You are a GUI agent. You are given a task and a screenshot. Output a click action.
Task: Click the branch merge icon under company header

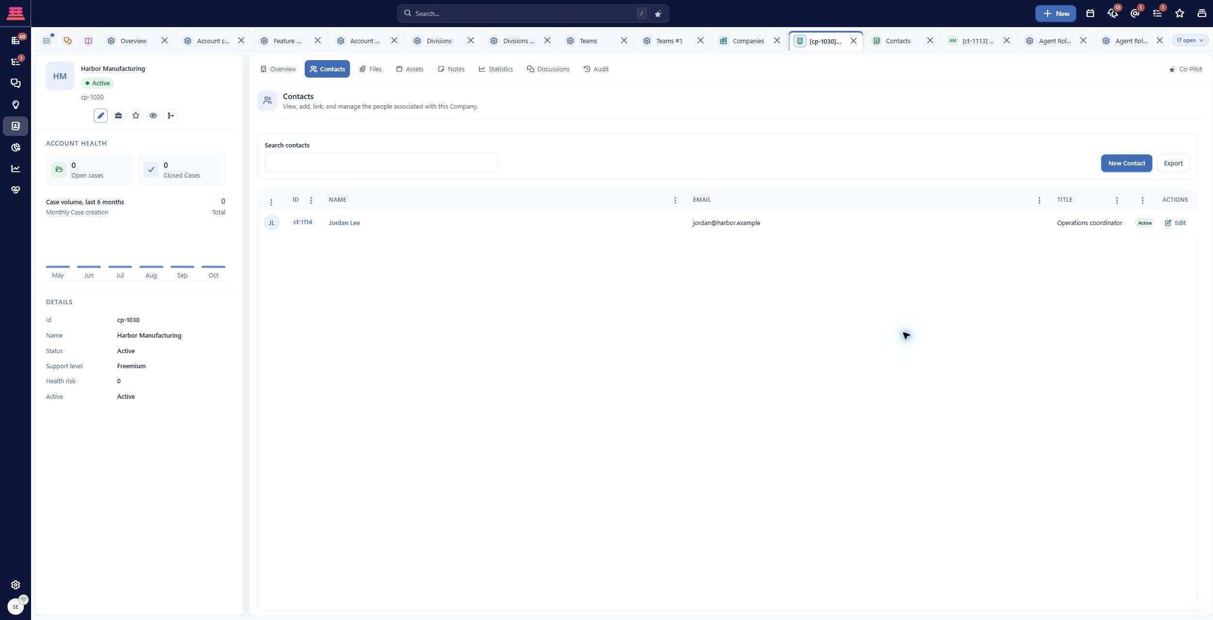coord(171,115)
